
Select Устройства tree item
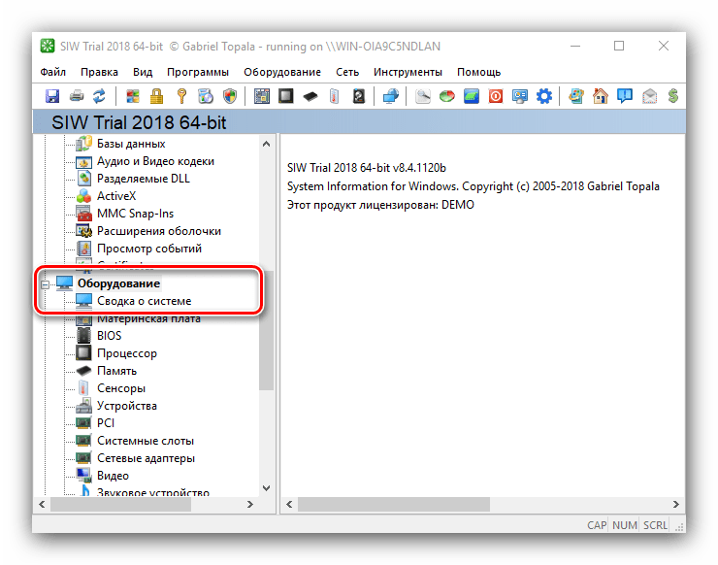pyautogui.click(x=127, y=406)
